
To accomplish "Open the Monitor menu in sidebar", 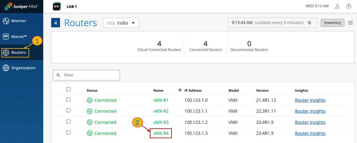I will pyautogui.click(x=19, y=21).
